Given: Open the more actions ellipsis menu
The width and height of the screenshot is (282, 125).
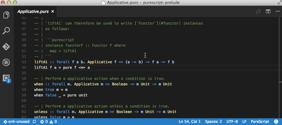Looking at the screenshot, I should click(277, 12).
